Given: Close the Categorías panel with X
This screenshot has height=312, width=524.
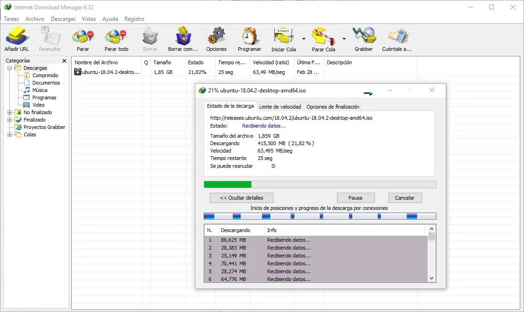Looking at the screenshot, I should point(64,61).
